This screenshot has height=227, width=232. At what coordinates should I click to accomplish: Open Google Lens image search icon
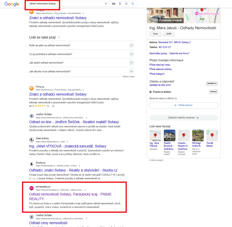(x=126, y=4)
